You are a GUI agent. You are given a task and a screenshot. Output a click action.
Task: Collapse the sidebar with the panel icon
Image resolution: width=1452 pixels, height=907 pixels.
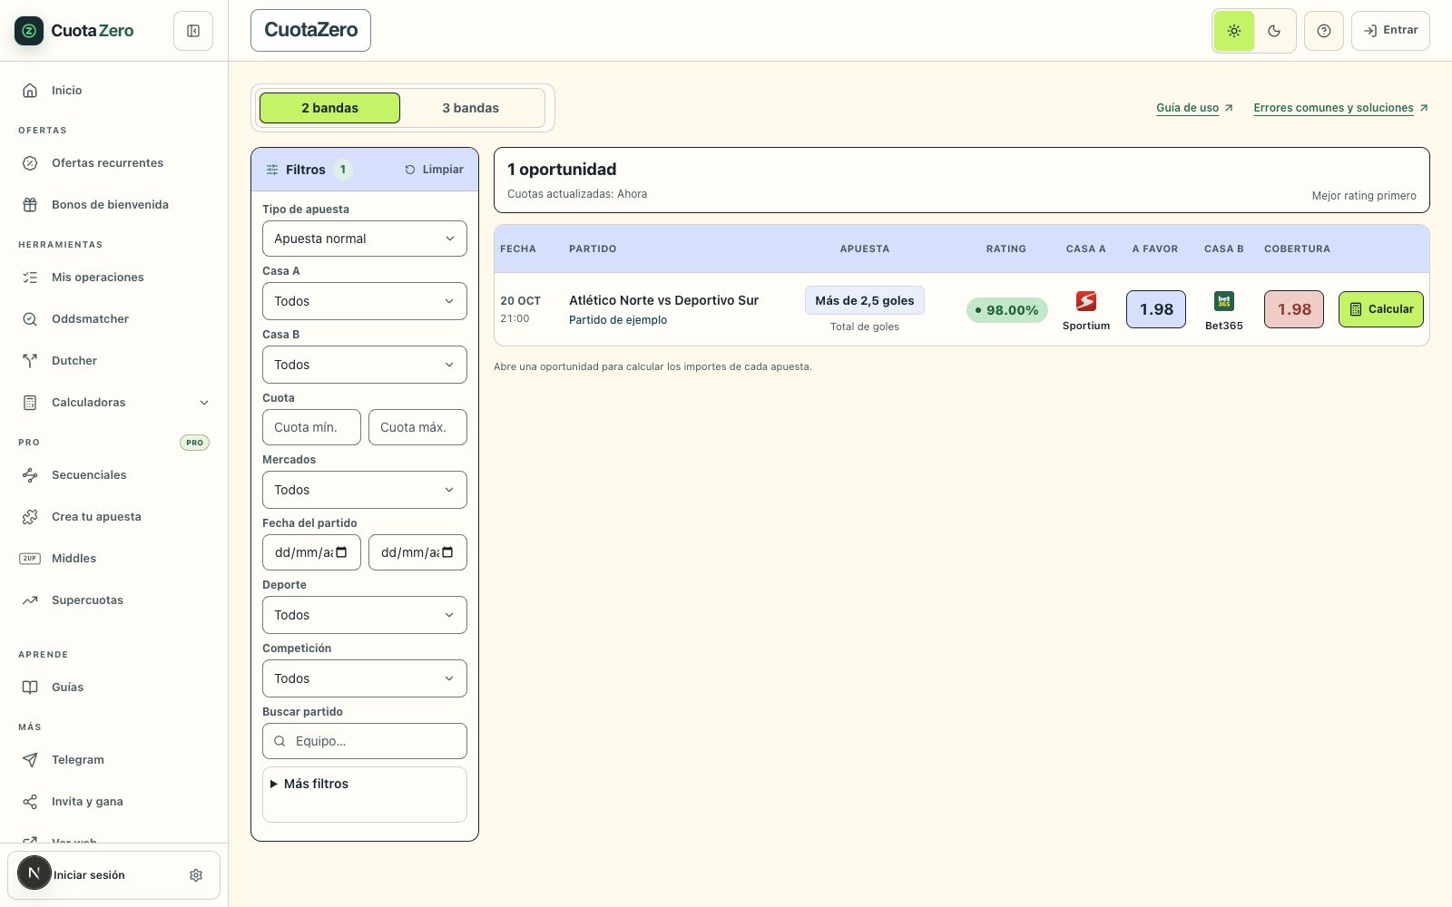pyautogui.click(x=193, y=31)
